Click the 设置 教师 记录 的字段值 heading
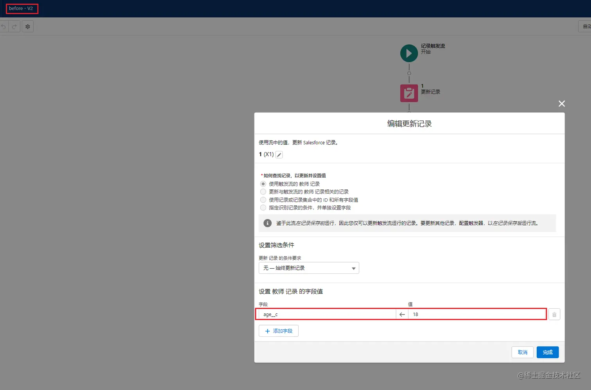The height and width of the screenshot is (390, 591). point(291,291)
